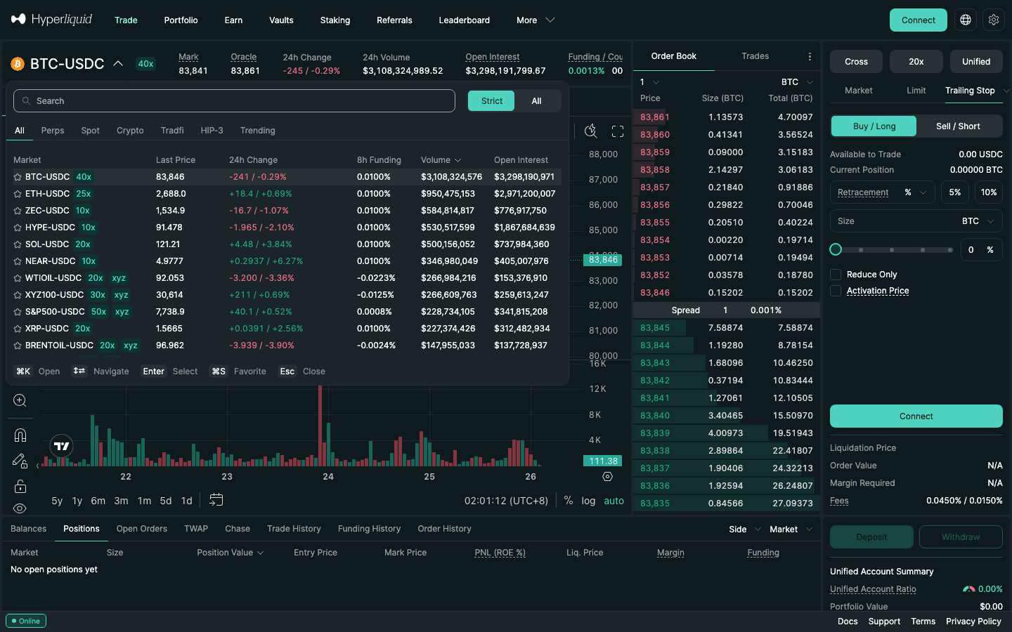The width and height of the screenshot is (1012, 632).
Task: Open Cross margin mode button
Action: [856, 62]
